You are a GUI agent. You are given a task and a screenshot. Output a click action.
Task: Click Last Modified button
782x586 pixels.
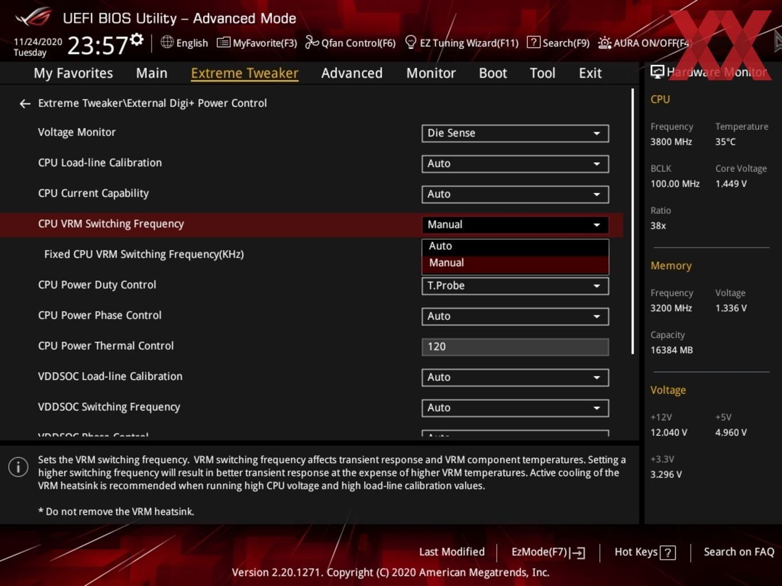click(x=452, y=552)
